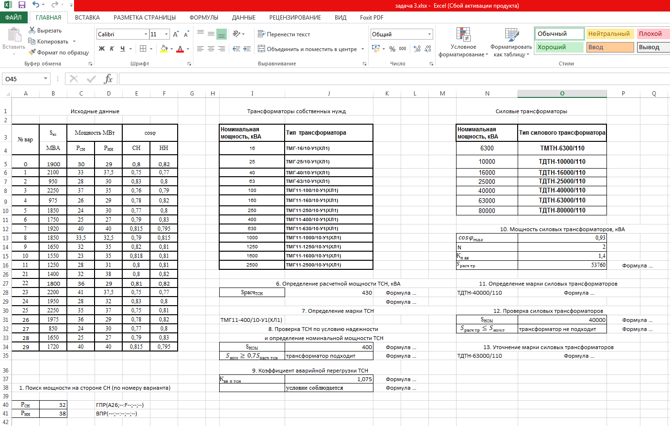Viewport: 670px width, 426px height.
Task: Switch to ФОРМУЛЫ tab
Action: tap(204, 17)
